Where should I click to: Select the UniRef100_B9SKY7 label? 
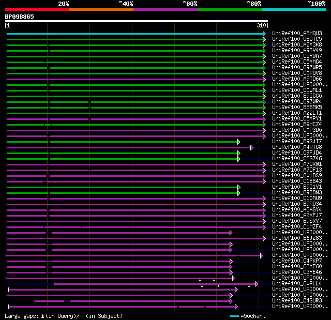pos(297,221)
